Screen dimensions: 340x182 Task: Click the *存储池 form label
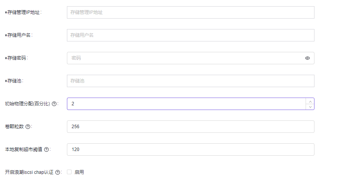coord(15,81)
